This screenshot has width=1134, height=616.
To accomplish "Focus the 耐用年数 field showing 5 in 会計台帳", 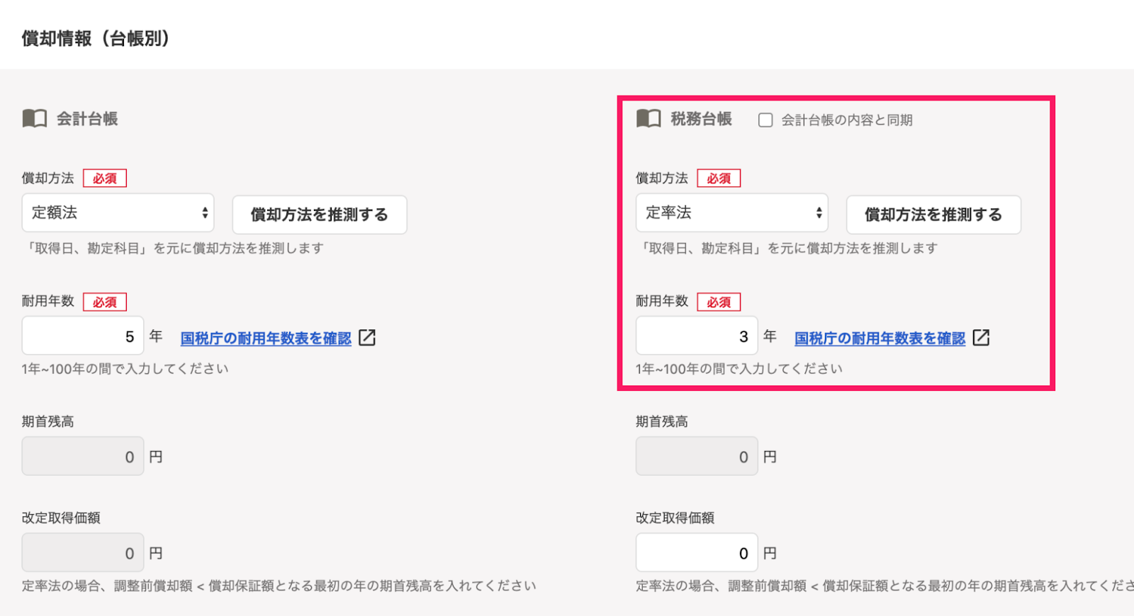I will pos(83,336).
